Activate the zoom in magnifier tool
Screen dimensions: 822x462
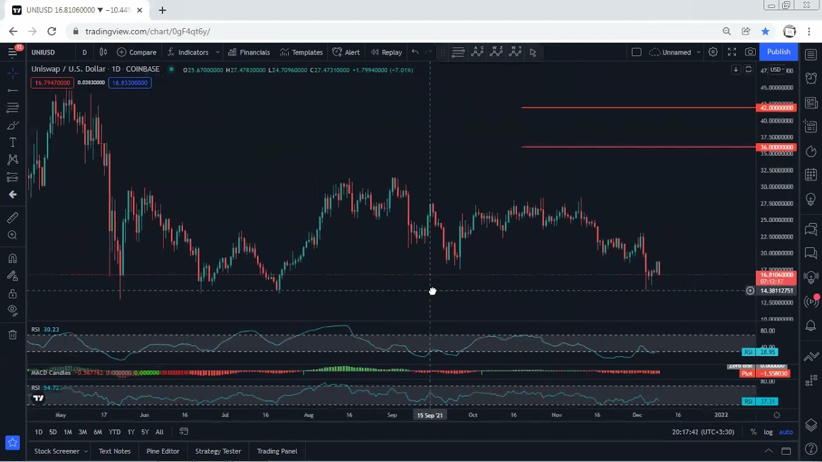(12, 235)
